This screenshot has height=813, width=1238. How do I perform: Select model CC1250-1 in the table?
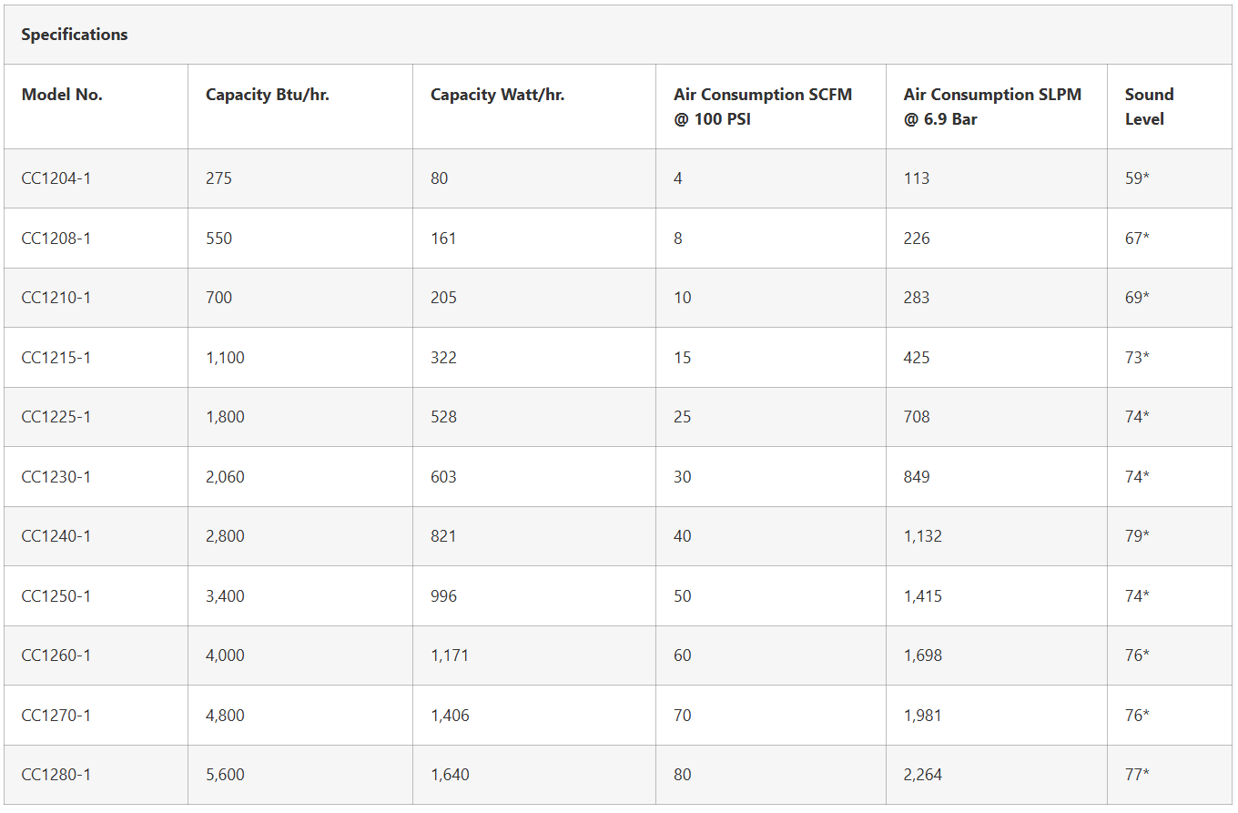(x=56, y=596)
